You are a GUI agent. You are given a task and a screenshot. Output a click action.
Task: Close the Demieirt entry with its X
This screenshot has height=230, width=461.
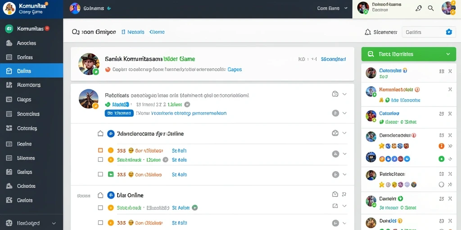[450, 199]
